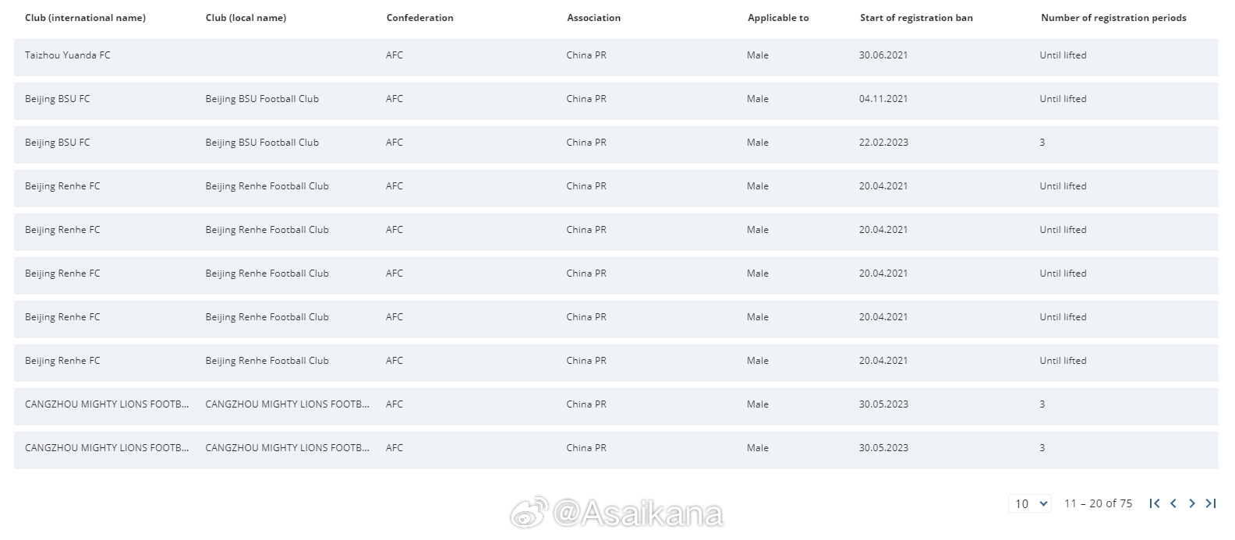This screenshot has width=1235, height=540.
Task: Select last CANGZHOU MIGHTY LIONS row
Action: pos(616,450)
